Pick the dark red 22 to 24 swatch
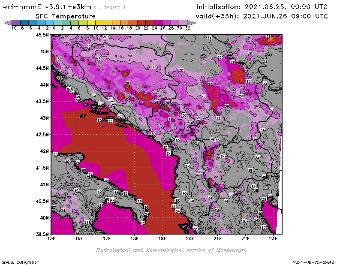The width and height of the screenshot is (343, 265). tap(150, 23)
